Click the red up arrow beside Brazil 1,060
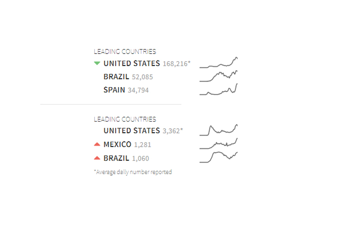This screenshot has width=352, height=234. pos(97,158)
